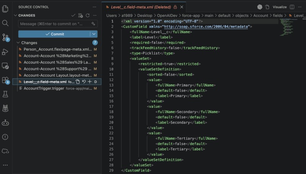Click breadcrumb segment main

(x=209, y=16)
